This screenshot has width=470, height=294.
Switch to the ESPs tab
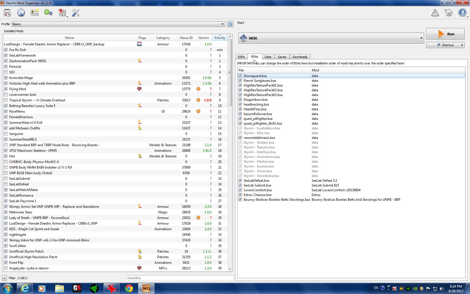(x=241, y=57)
